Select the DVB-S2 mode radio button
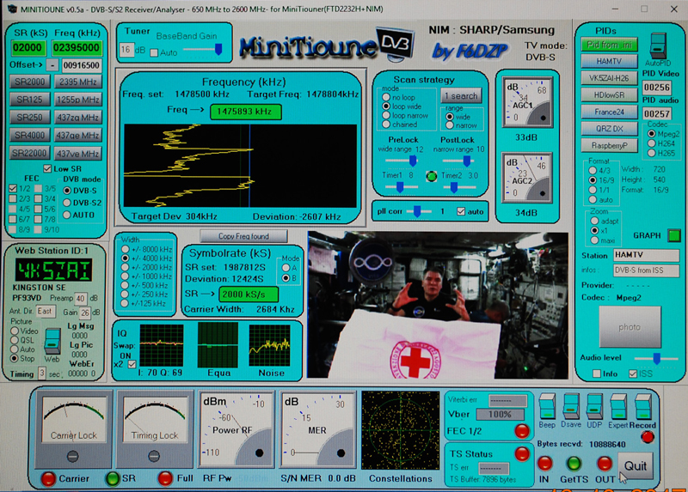 tap(68, 203)
